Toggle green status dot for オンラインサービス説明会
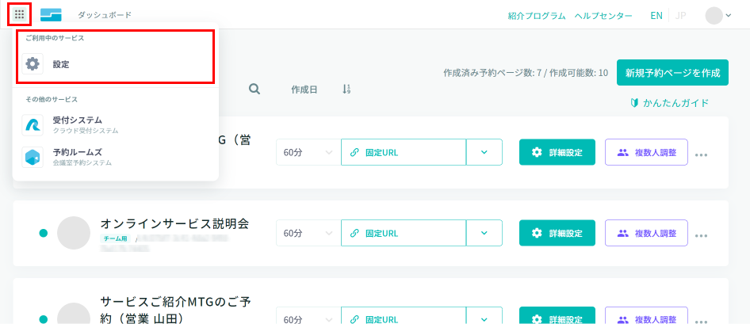 click(x=43, y=233)
